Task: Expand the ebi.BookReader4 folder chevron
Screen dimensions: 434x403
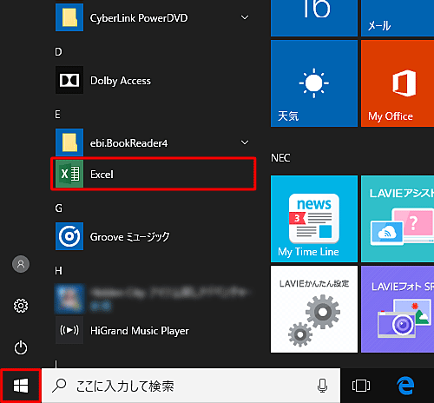Action: tap(245, 142)
